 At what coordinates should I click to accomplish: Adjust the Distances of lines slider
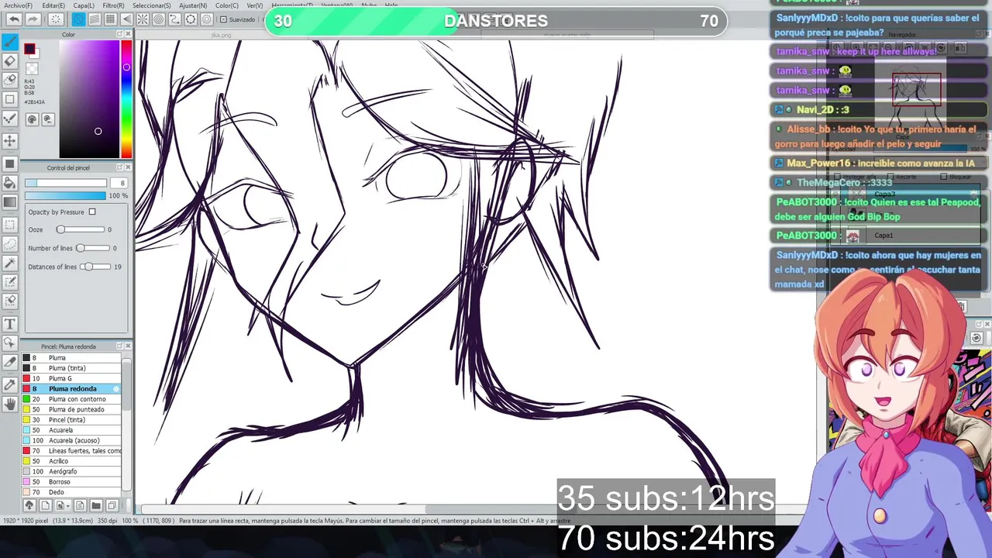tap(95, 267)
